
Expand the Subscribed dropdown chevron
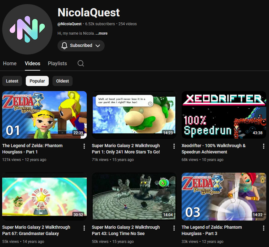click(98, 46)
